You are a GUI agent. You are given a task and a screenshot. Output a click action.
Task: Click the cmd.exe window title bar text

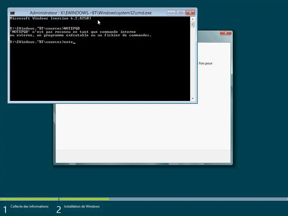pos(91,13)
